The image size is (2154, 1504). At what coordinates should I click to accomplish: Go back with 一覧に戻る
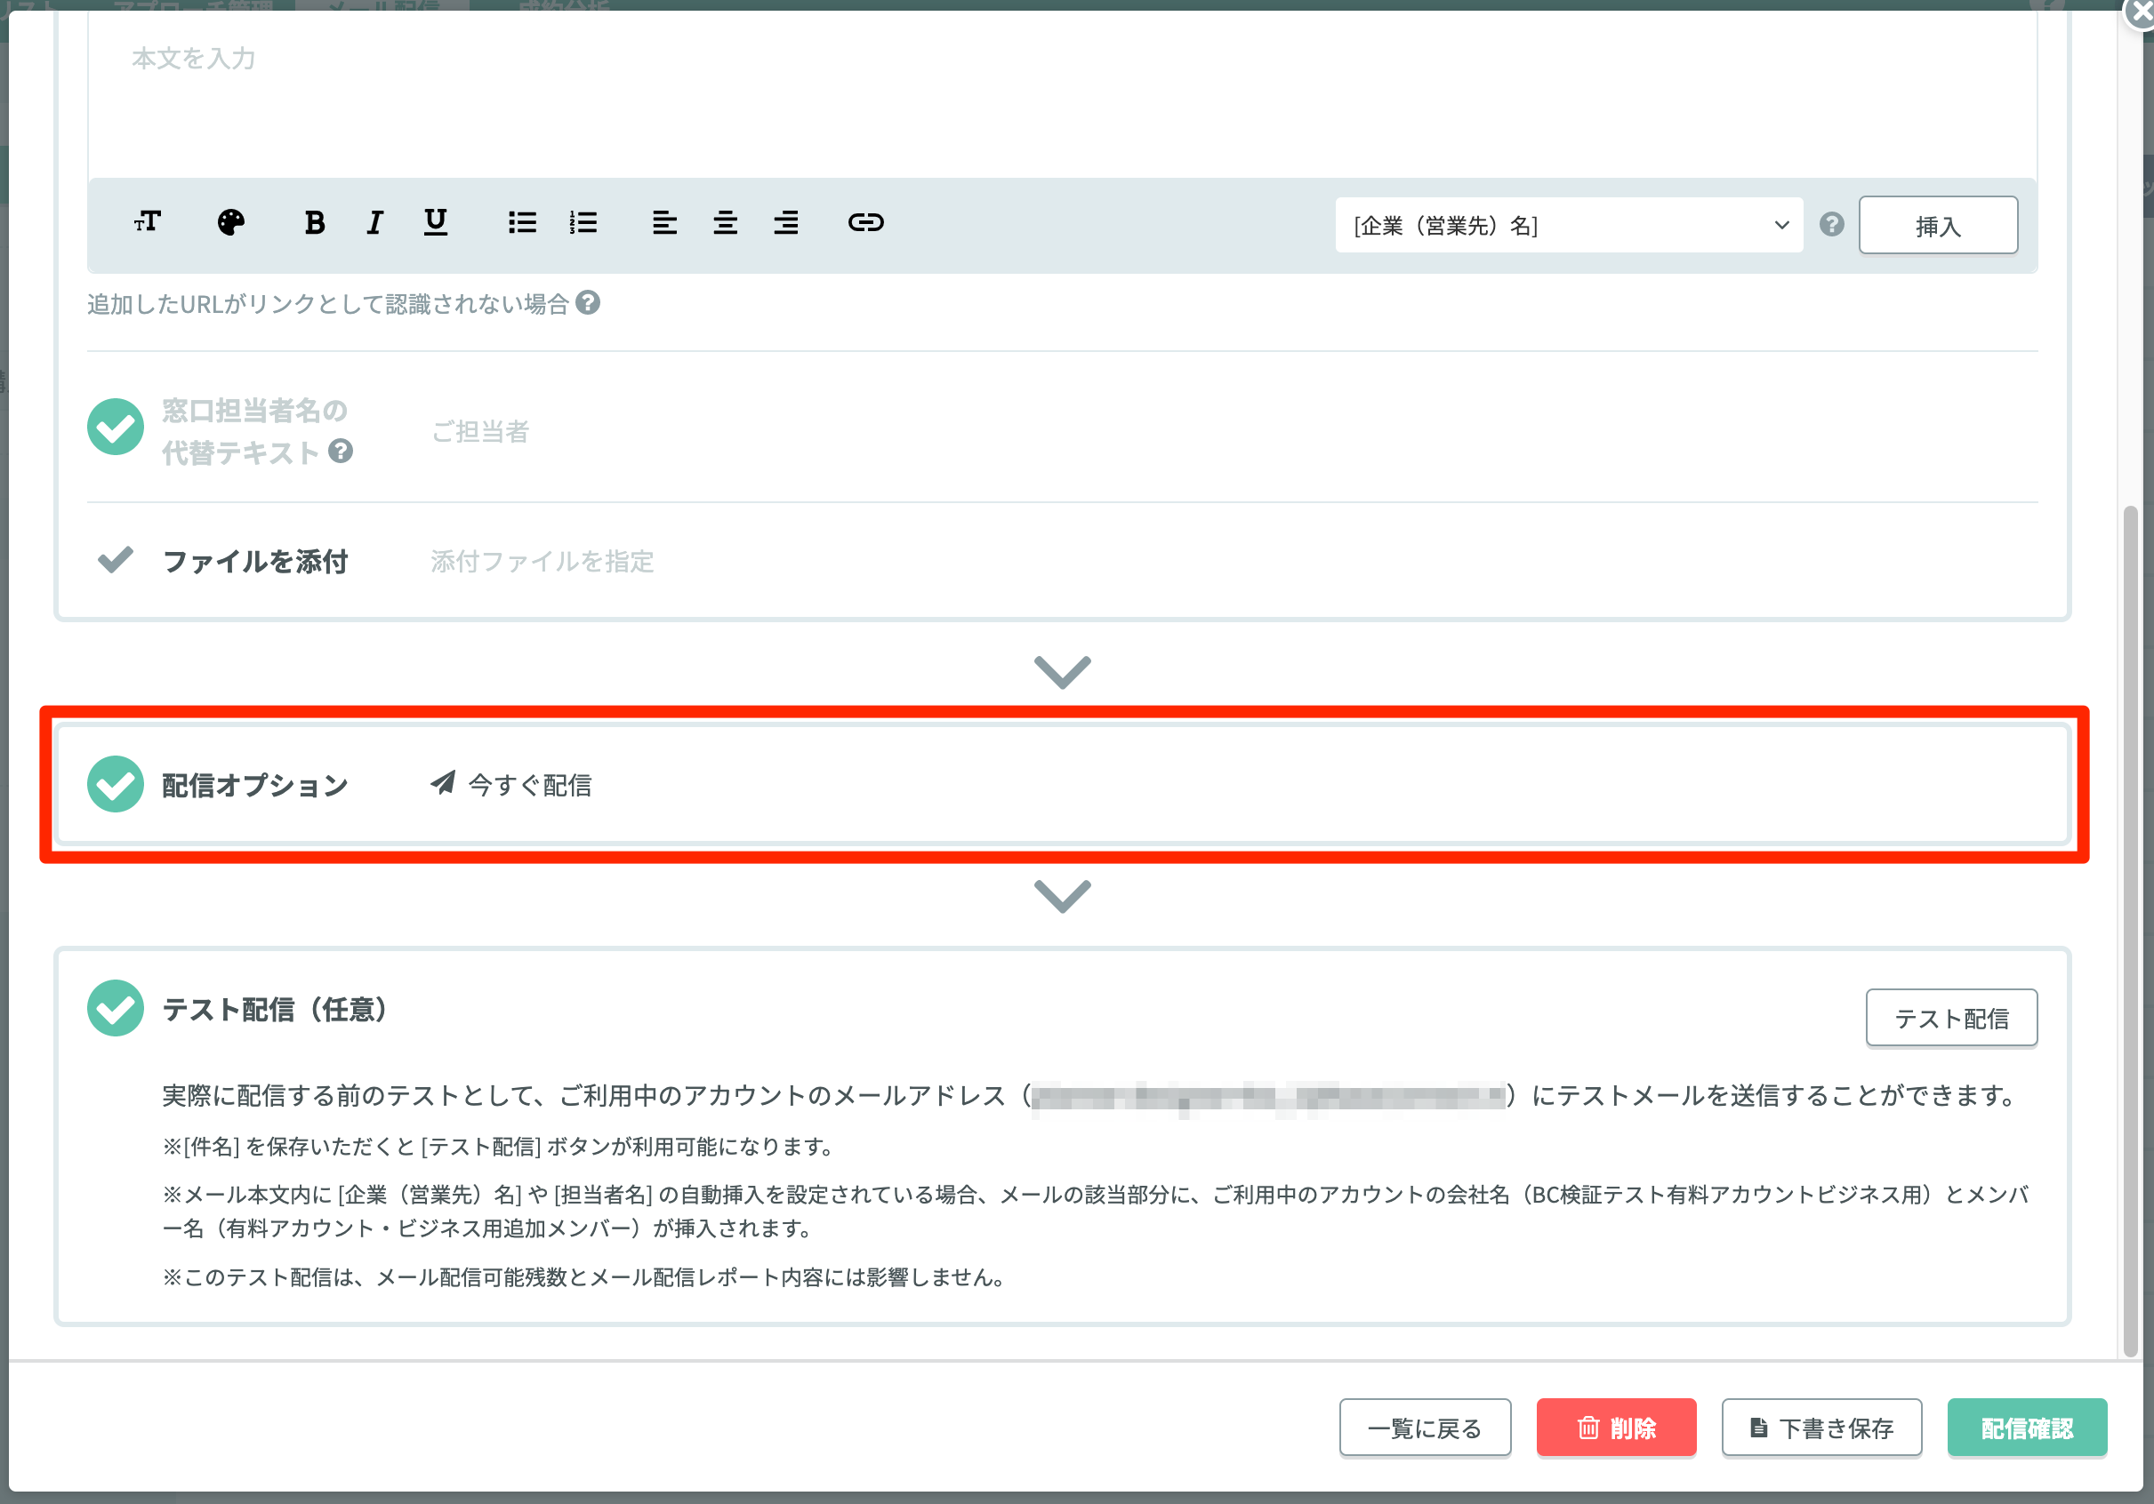tap(1425, 1428)
